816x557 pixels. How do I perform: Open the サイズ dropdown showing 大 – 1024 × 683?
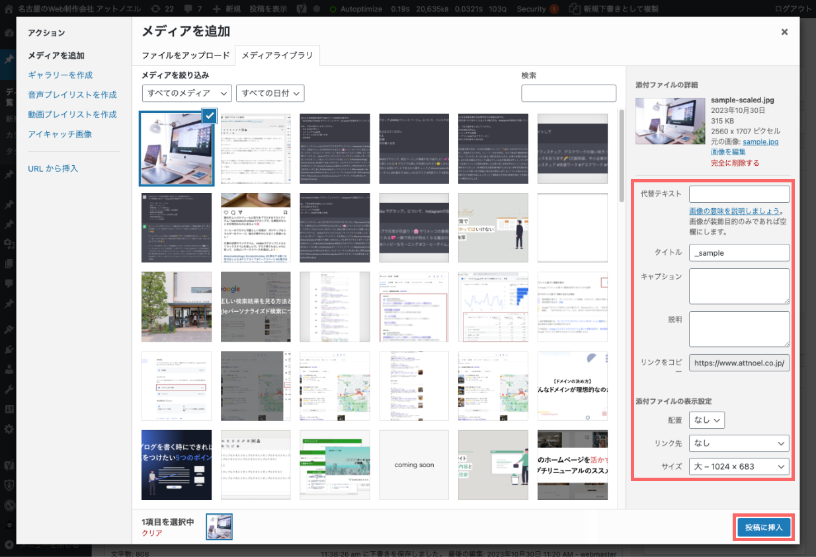coord(739,466)
